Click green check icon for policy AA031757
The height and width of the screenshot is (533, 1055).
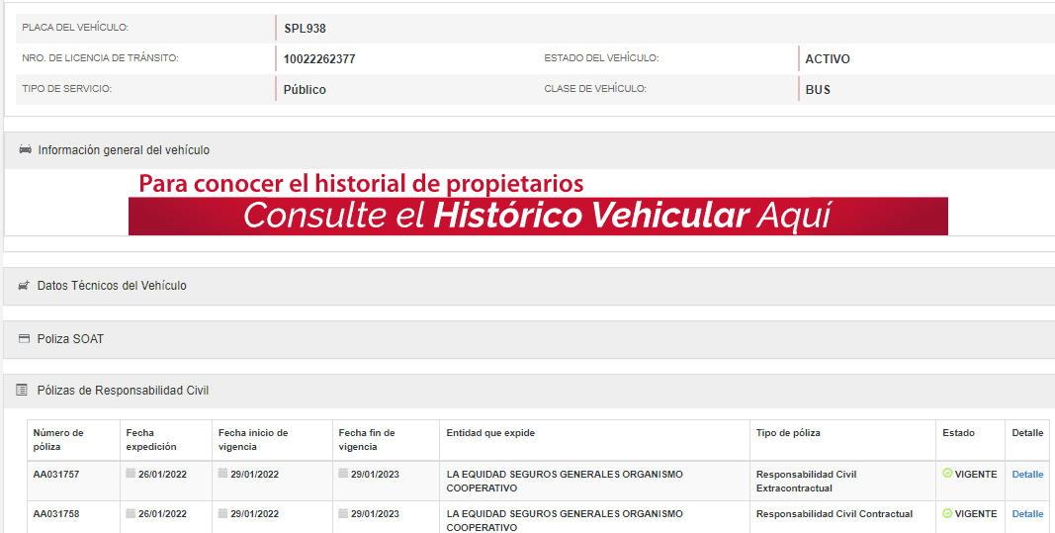point(947,474)
